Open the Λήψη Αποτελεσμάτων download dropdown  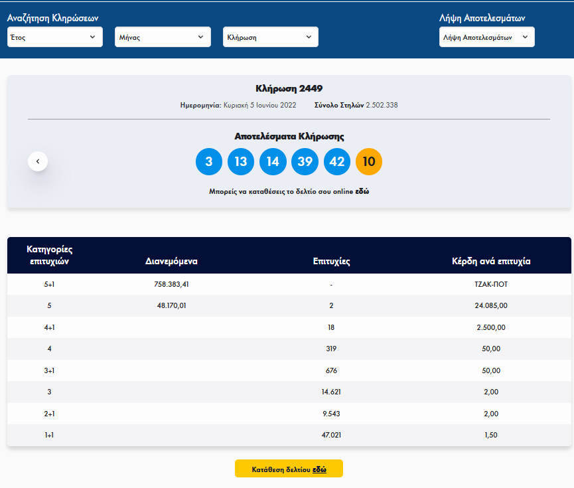click(486, 37)
